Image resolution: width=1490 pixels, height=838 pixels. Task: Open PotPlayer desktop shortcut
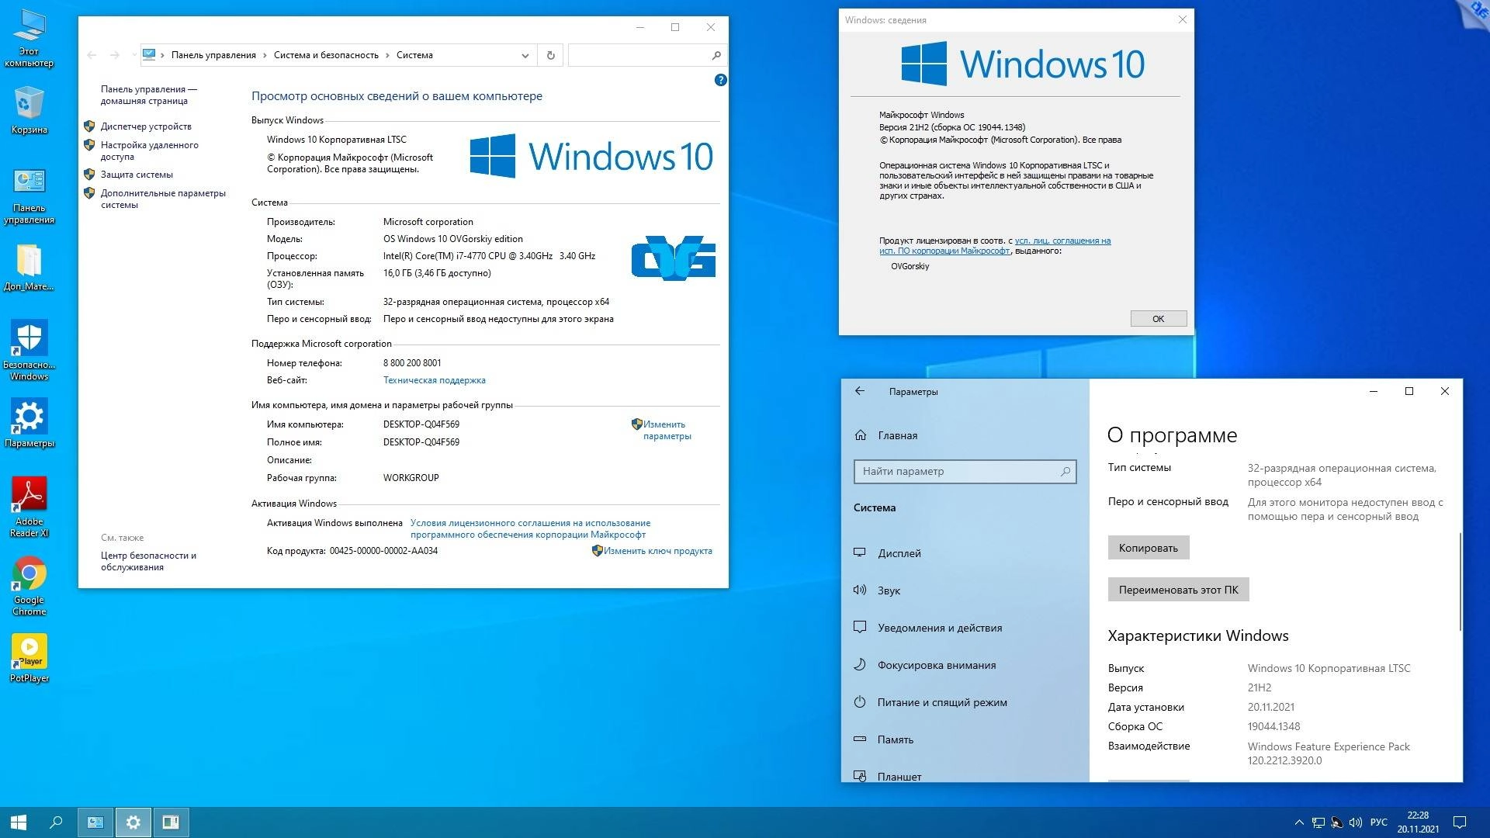click(x=29, y=656)
